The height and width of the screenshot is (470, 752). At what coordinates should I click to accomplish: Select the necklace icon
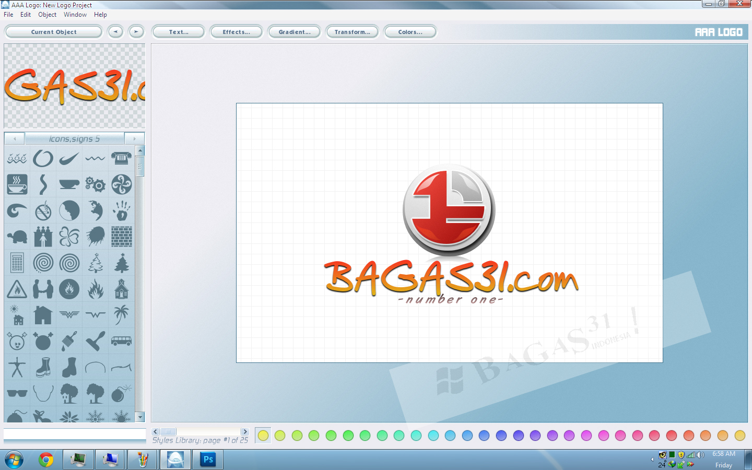tap(43, 393)
